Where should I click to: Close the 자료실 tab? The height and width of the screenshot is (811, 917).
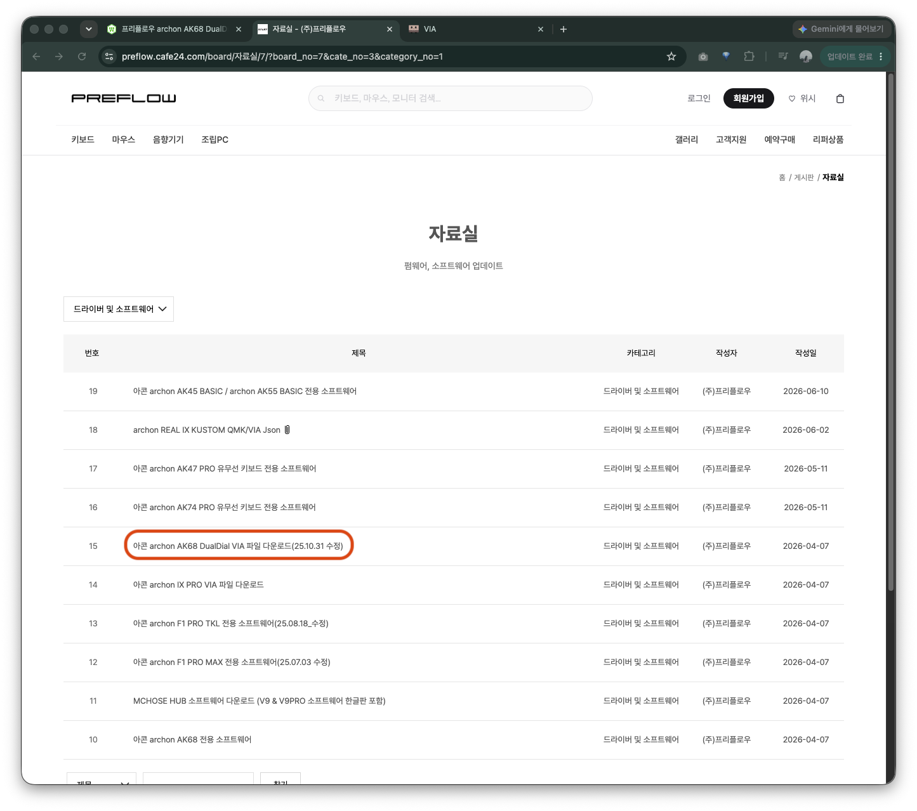point(390,29)
